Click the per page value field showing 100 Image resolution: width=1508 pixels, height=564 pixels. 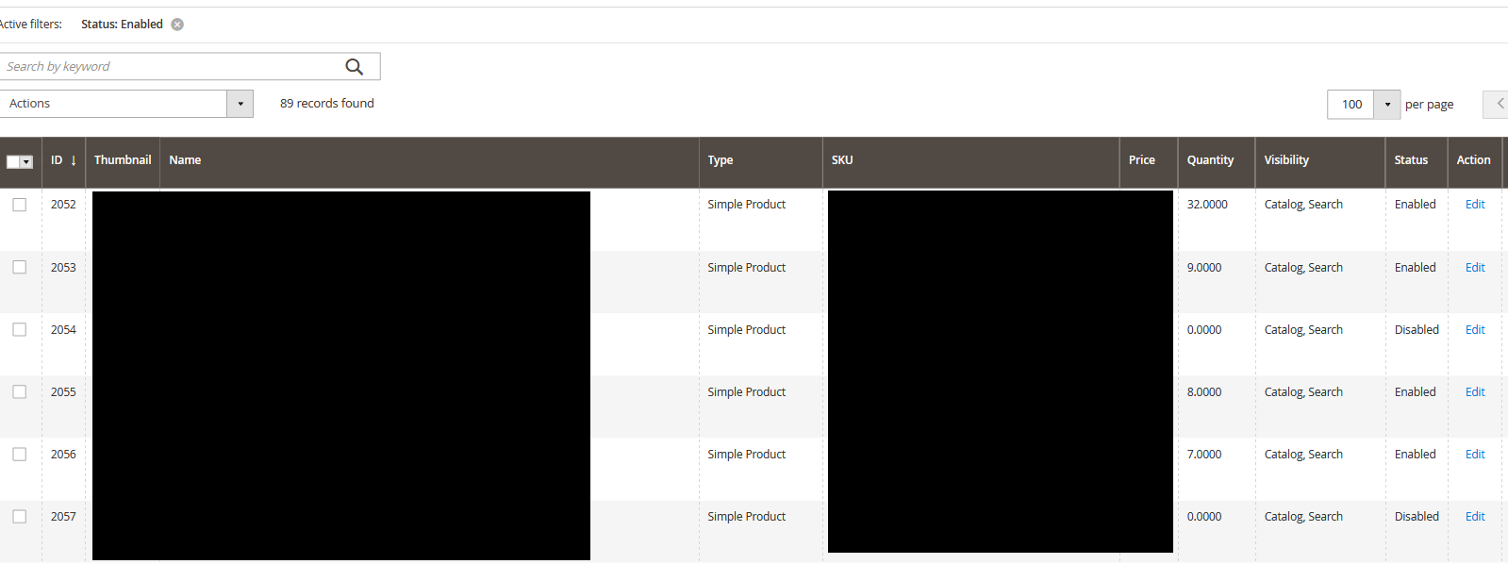click(x=1351, y=104)
